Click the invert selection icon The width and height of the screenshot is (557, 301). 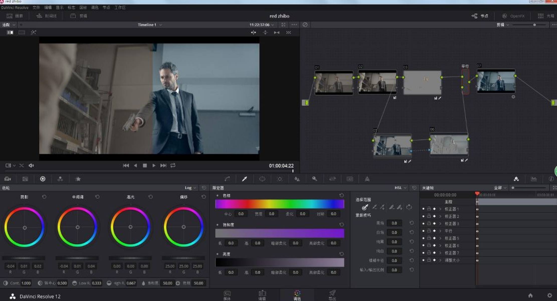click(409, 207)
